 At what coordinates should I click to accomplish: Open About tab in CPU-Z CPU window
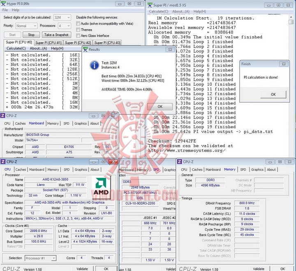click(95, 170)
